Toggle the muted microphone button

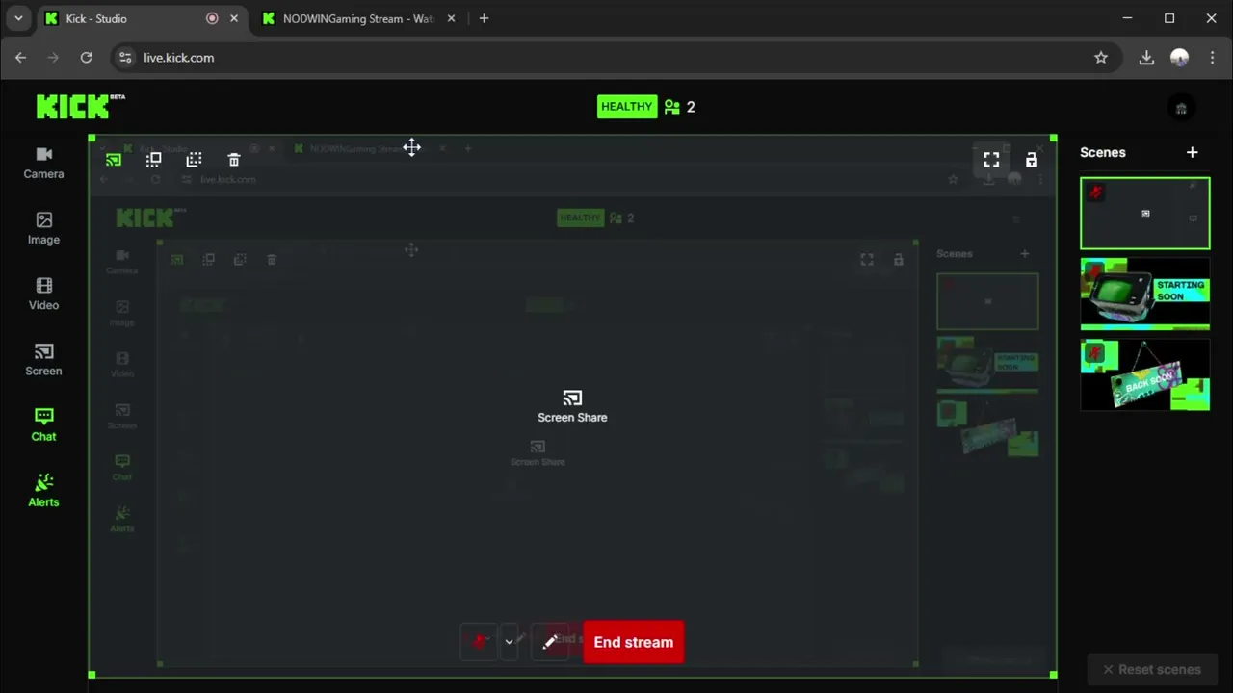[478, 642]
